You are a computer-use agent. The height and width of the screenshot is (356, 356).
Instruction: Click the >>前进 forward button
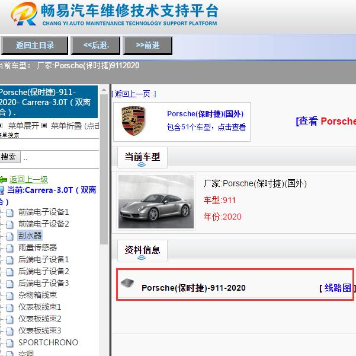[147, 45]
